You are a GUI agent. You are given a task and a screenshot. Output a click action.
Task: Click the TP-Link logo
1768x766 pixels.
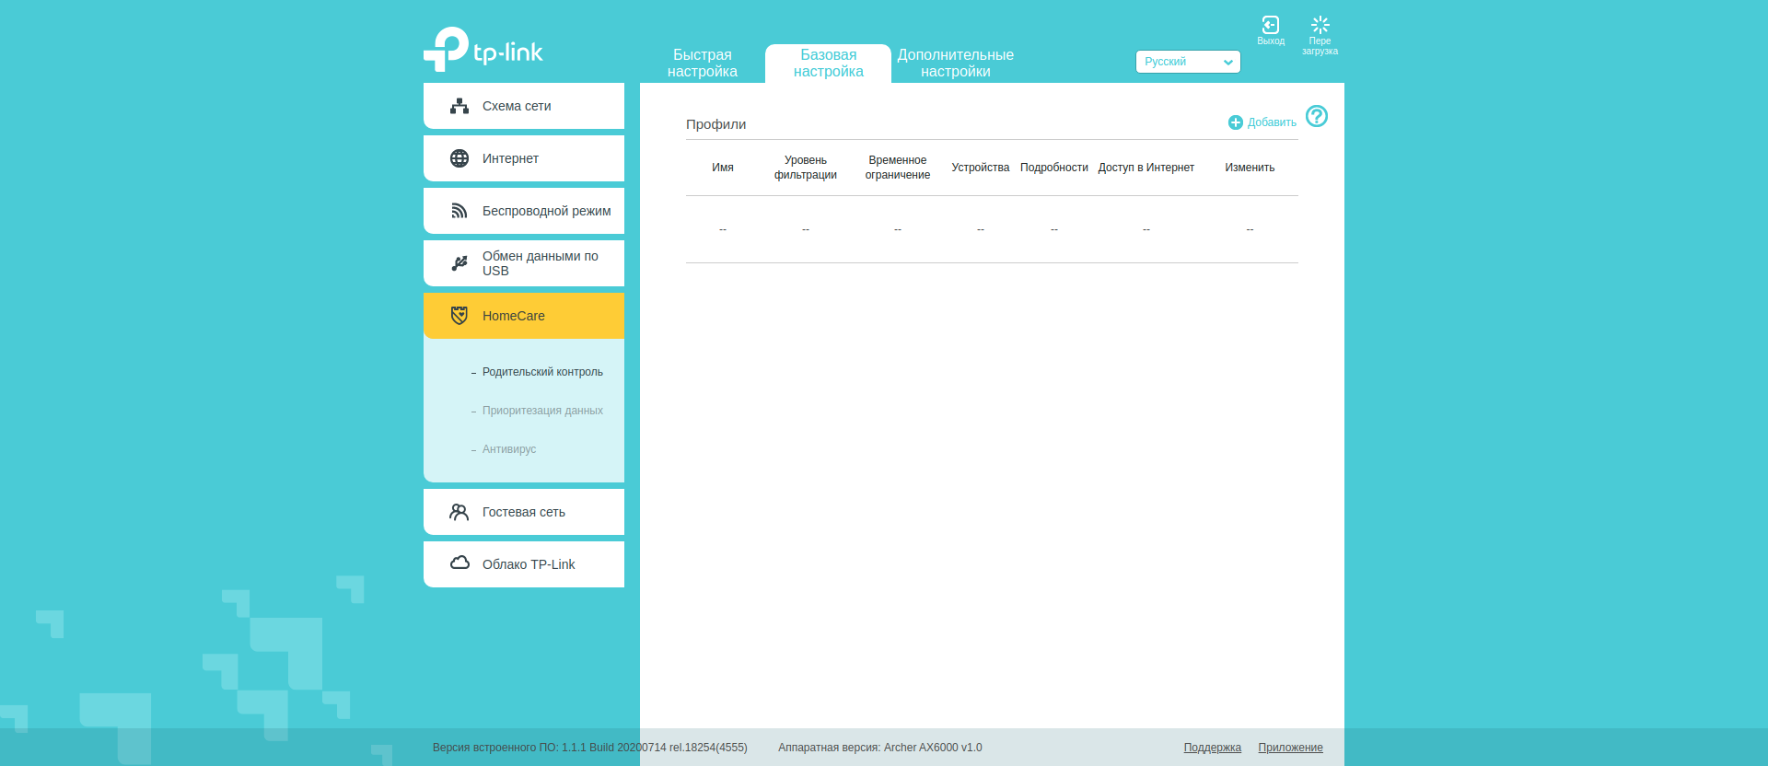click(483, 50)
